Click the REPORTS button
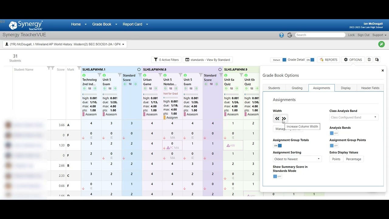The width and height of the screenshot is (389, 219). coord(329,60)
